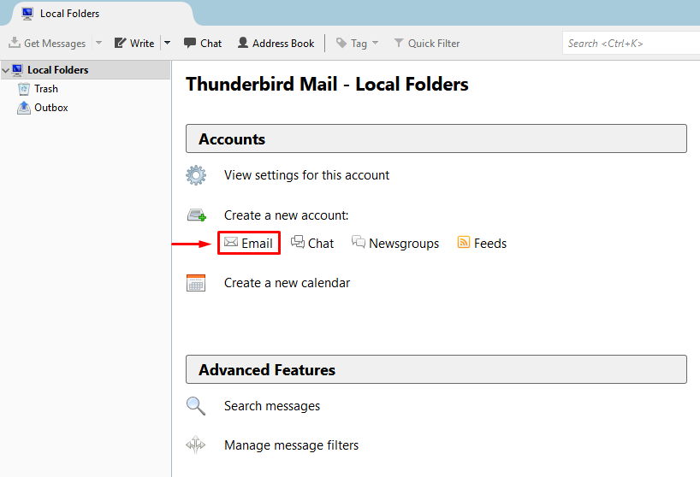Open Search messages
Image resolution: width=700 pixels, height=477 pixels.
(x=272, y=406)
